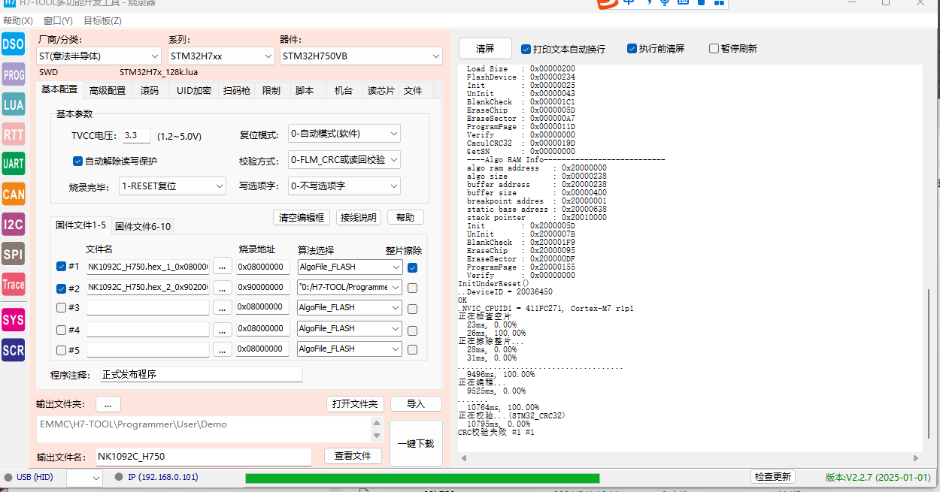Open the 目标板(Z) menu
Viewport: 940px width, 492px height.
click(x=102, y=21)
